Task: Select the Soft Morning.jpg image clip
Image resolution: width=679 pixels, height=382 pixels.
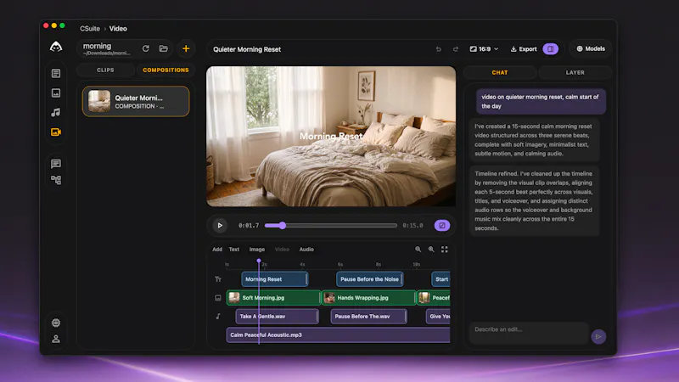Action: pyautogui.click(x=273, y=298)
